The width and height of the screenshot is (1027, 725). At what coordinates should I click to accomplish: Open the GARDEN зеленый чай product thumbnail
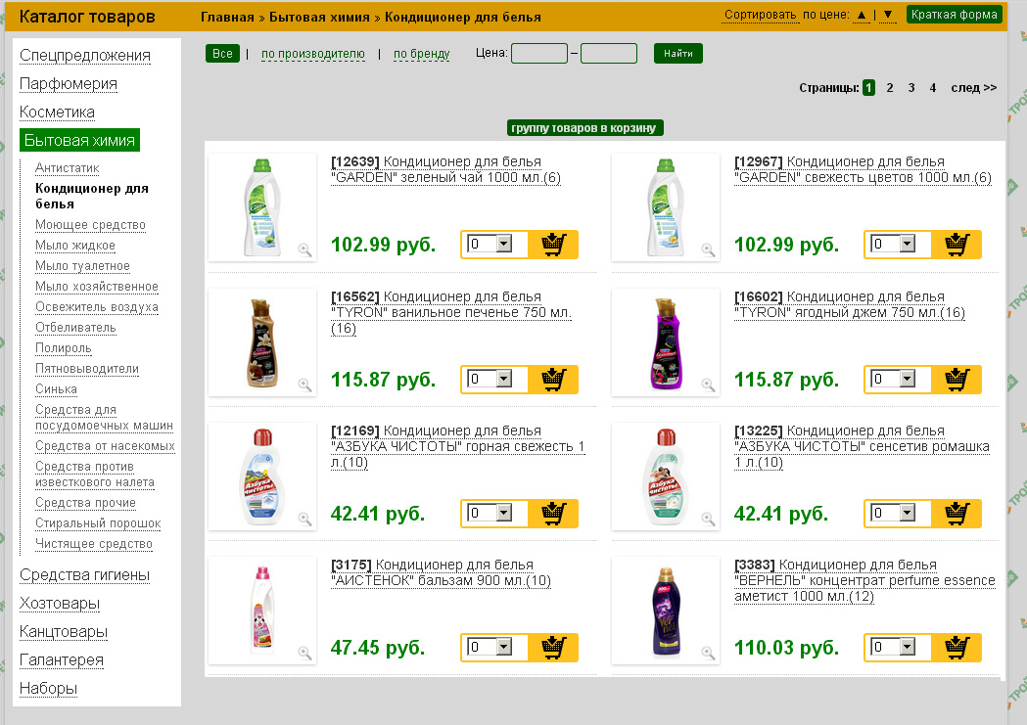point(262,206)
